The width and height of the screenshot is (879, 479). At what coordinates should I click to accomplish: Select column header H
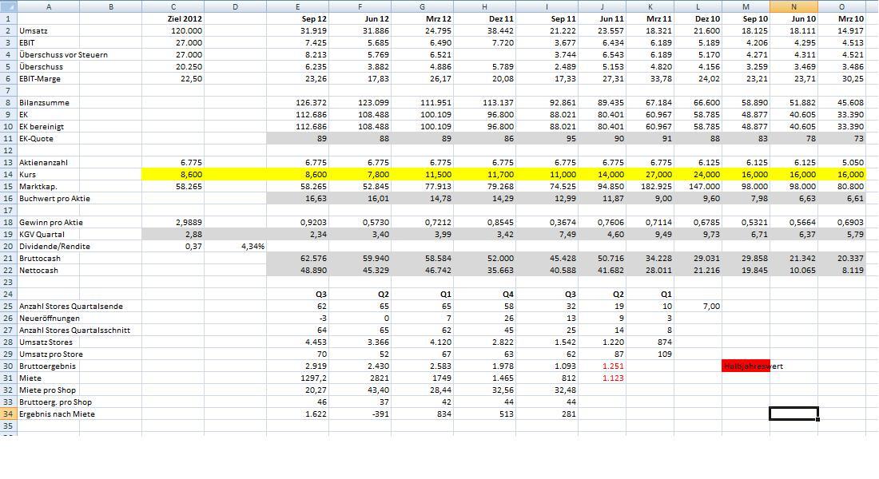coord(484,6)
